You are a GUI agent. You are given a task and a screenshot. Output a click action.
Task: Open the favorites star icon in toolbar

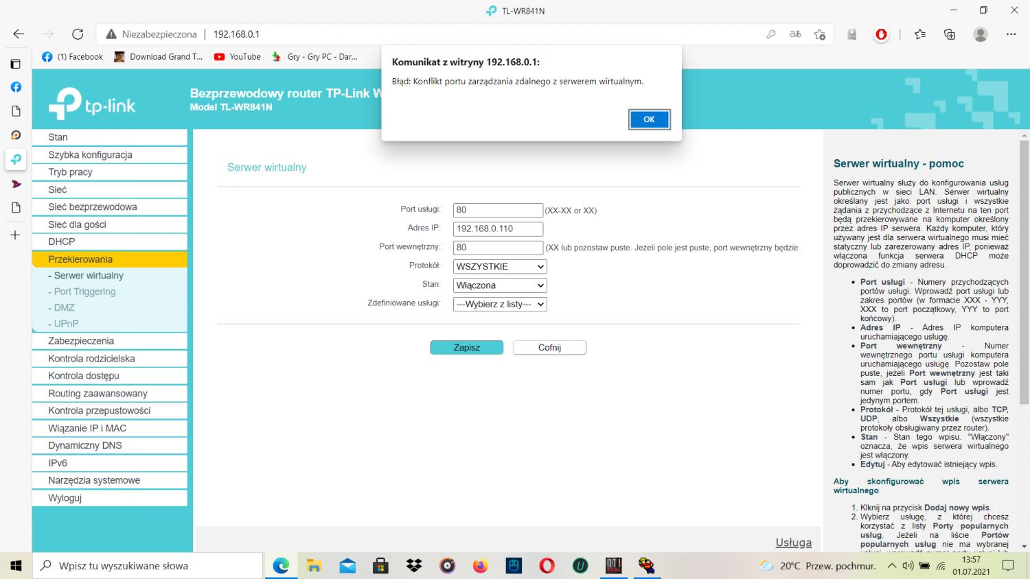[x=920, y=34]
